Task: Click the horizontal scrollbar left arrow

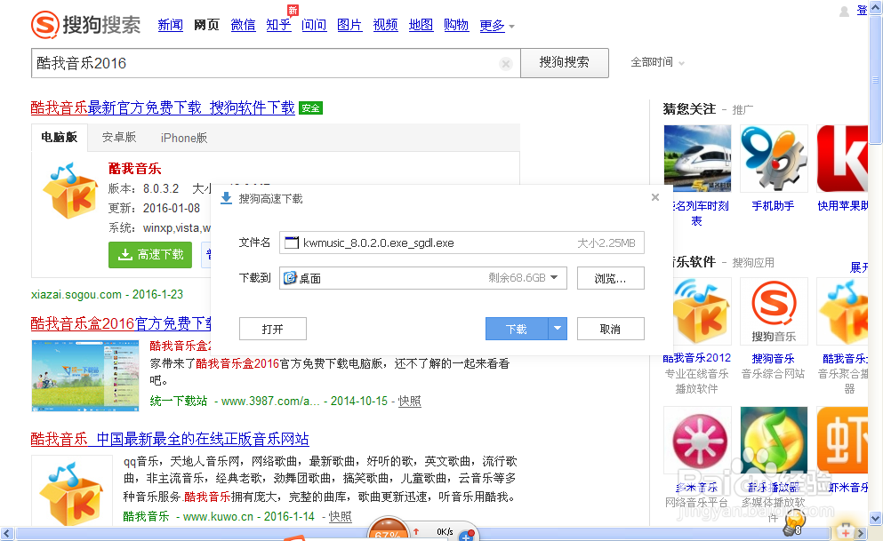Action: point(7,533)
